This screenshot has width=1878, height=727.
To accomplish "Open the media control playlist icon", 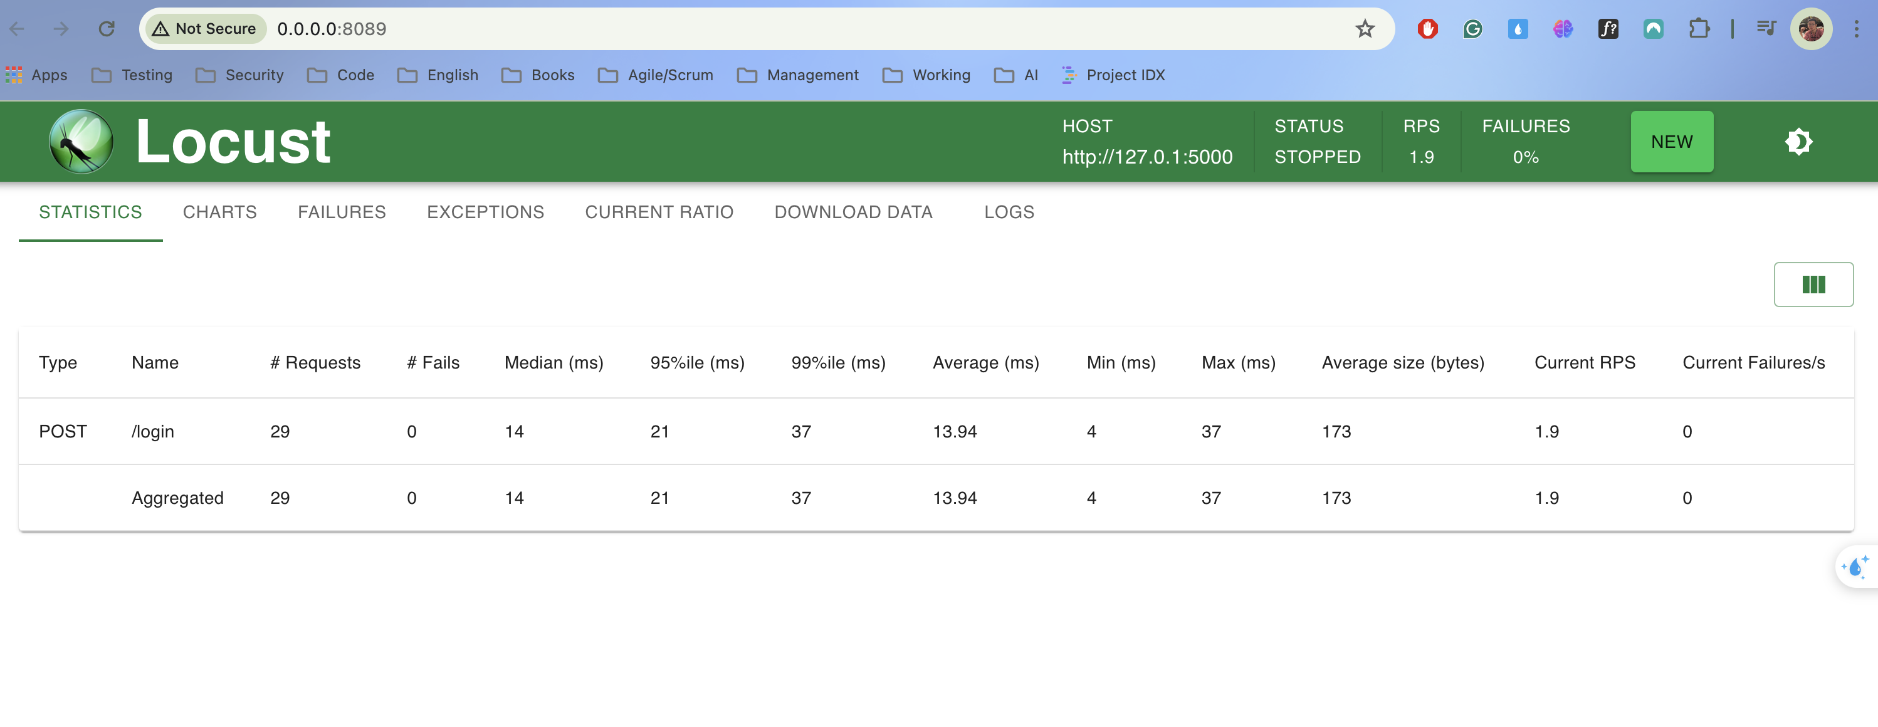I will [1766, 29].
